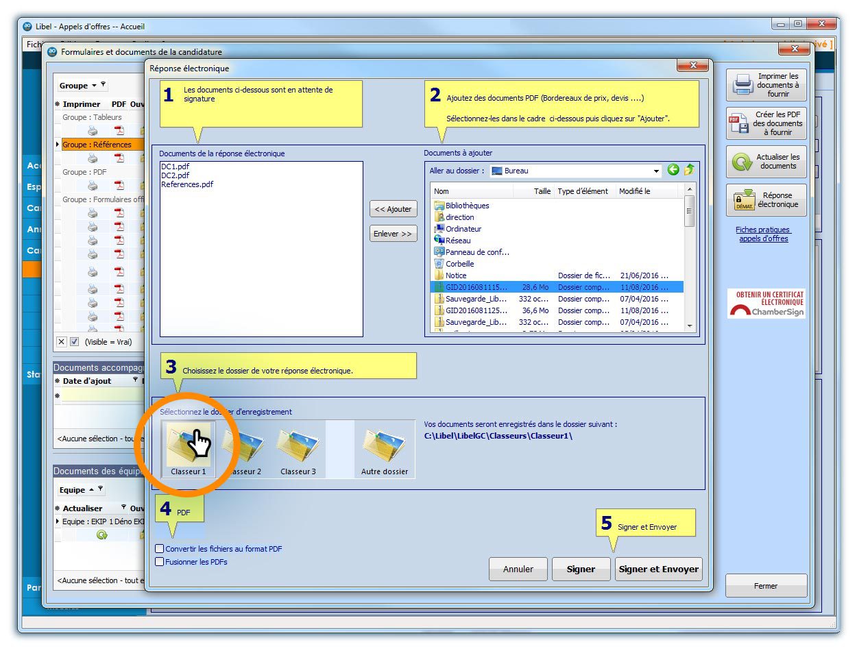
Task: Enable Convertir les fichiers au format PDF
Action: point(160,549)
